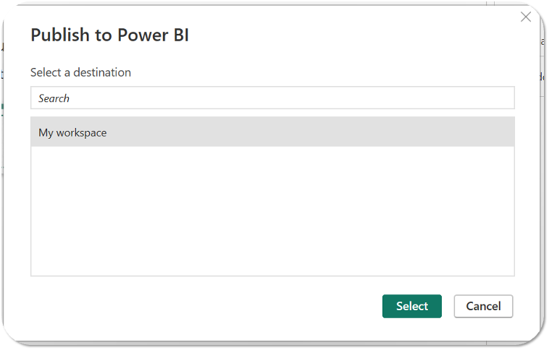Highlight the My workspace row
549x350 pixels.
(272, 132)
